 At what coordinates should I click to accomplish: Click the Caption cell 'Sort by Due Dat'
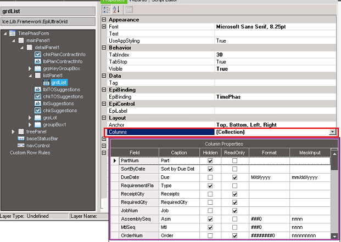(179, 169)
